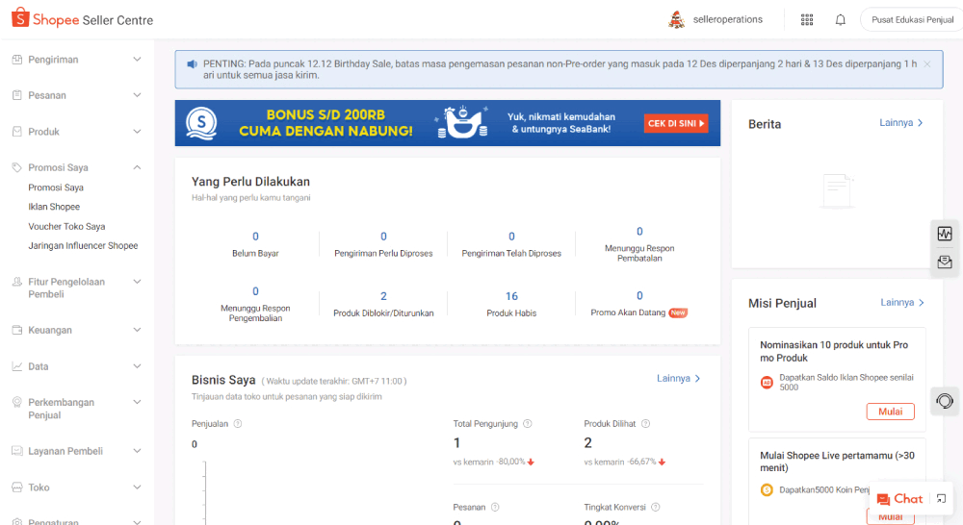Expand the Pengiriman sidebar section

click(77, 60)
